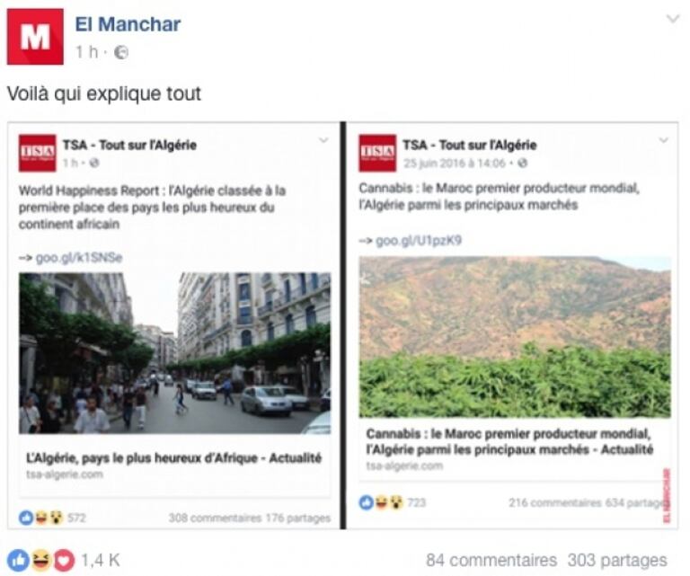Click the blue like reaction beside 1,4 K
Viewport: 690px width, 576px height.
(18, 560)
